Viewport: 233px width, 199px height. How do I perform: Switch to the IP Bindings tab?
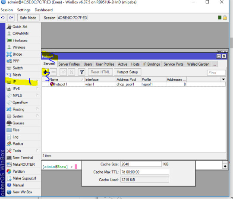[x=151, y=64]
